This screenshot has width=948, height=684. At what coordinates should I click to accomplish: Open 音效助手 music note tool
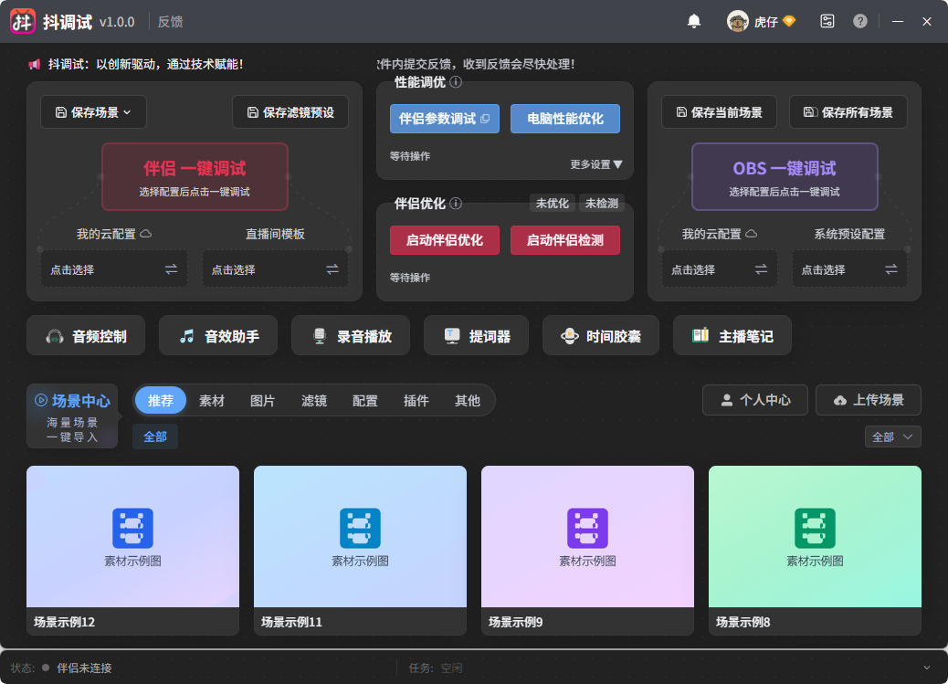coord(218,336)
